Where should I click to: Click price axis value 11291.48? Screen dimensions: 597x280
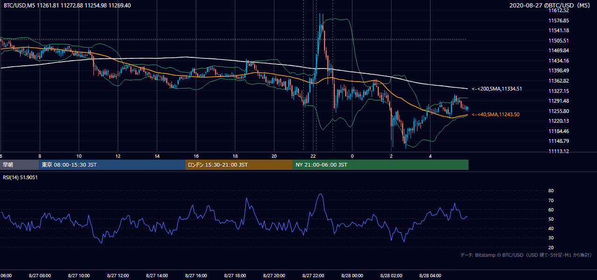coord(559,101)
